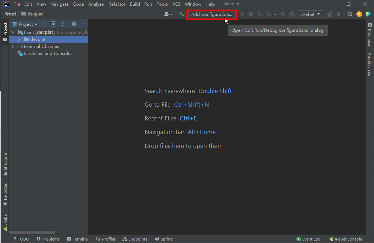Click the Project panel horizontal scrollbar
The image size is (374, 243).
[32, 233]
